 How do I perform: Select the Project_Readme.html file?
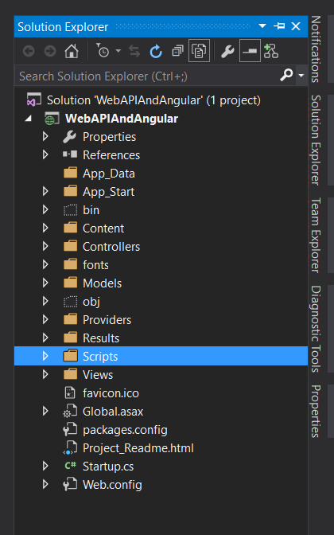point(138,448)
